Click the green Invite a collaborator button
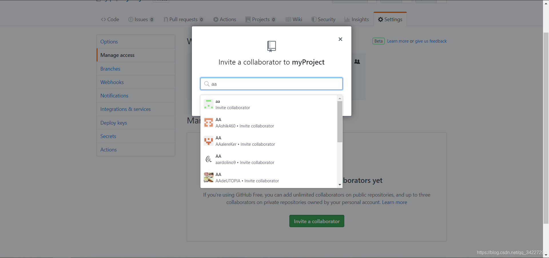 point(317,221)
